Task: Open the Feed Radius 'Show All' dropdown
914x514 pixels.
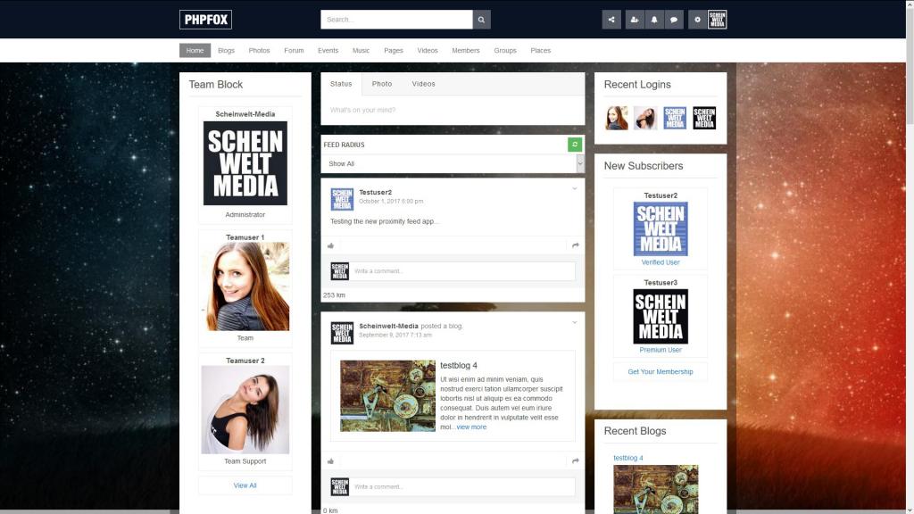Action: (x=453, y=164)
